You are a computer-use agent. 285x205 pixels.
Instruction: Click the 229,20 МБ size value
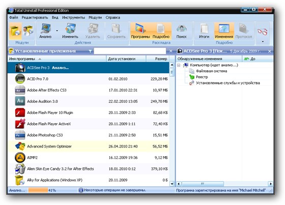[159, 79]
